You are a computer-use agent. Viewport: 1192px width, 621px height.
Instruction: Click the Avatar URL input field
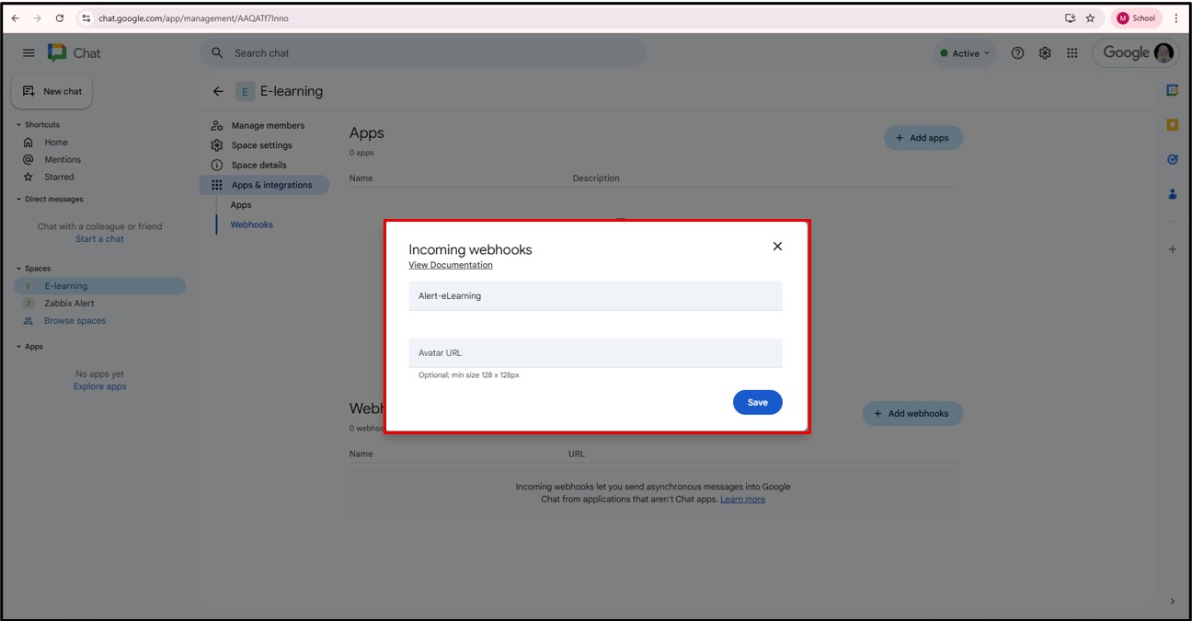[595, 352]
